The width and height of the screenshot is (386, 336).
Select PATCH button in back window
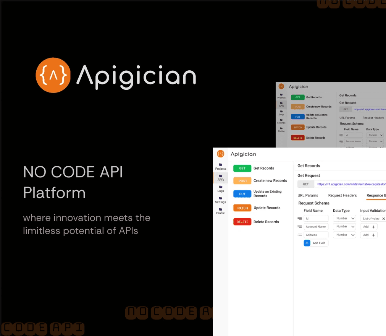coord(298,127)
